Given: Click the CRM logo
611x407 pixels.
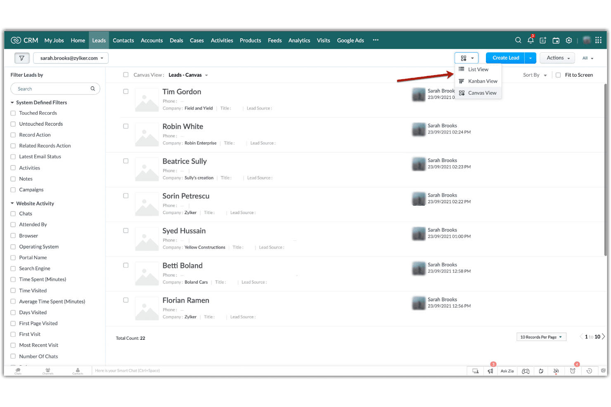Looking at the screenshot, I should click(x=24, y=40).
